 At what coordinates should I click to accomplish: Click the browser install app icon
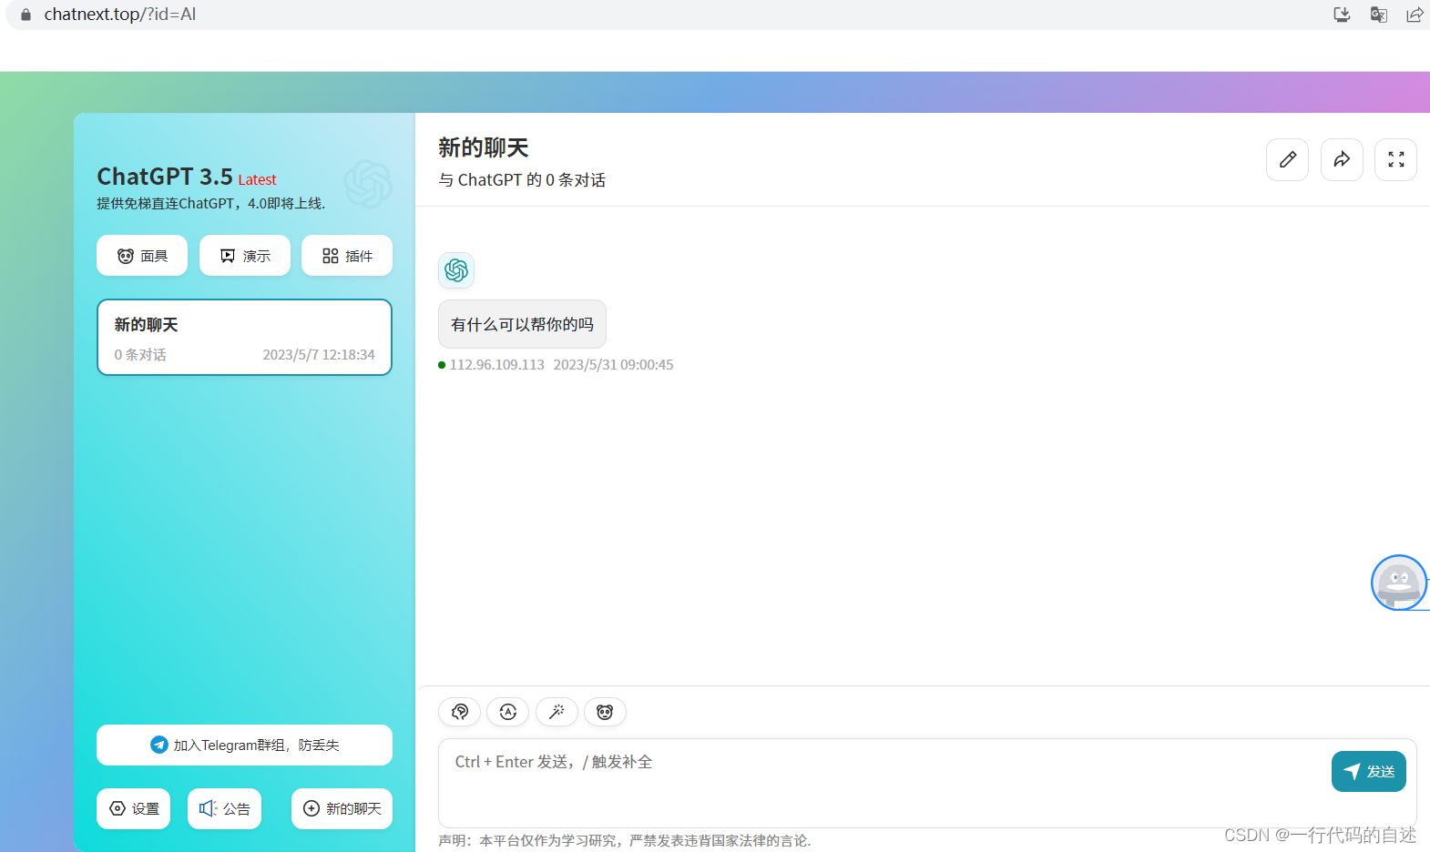[1342, 15]
